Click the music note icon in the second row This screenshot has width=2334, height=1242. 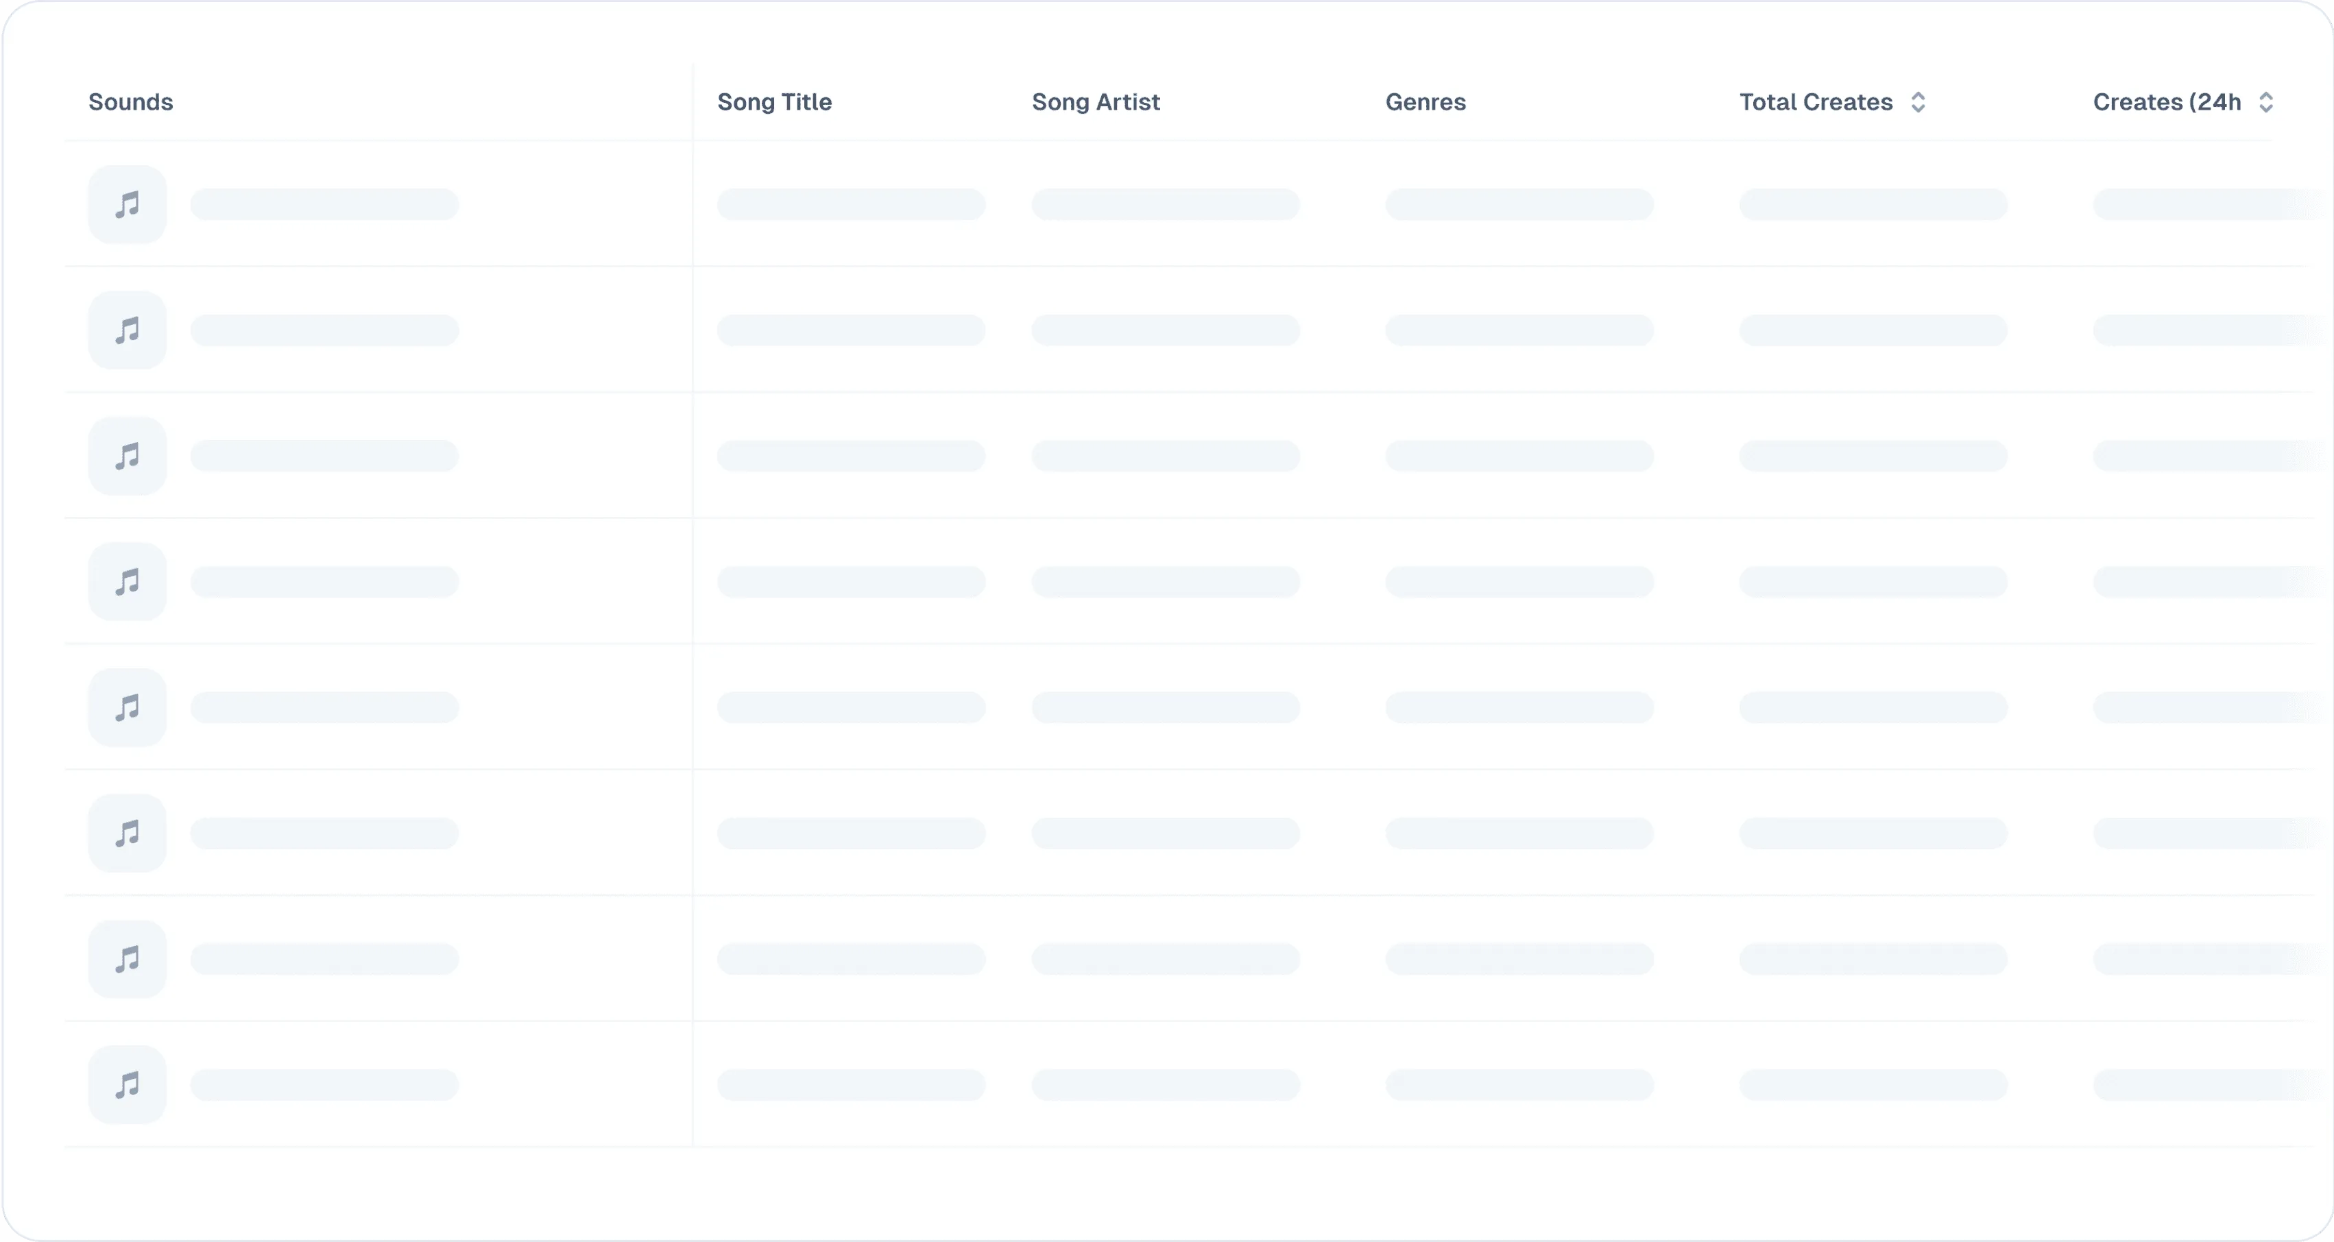click(x=127, y=330)
